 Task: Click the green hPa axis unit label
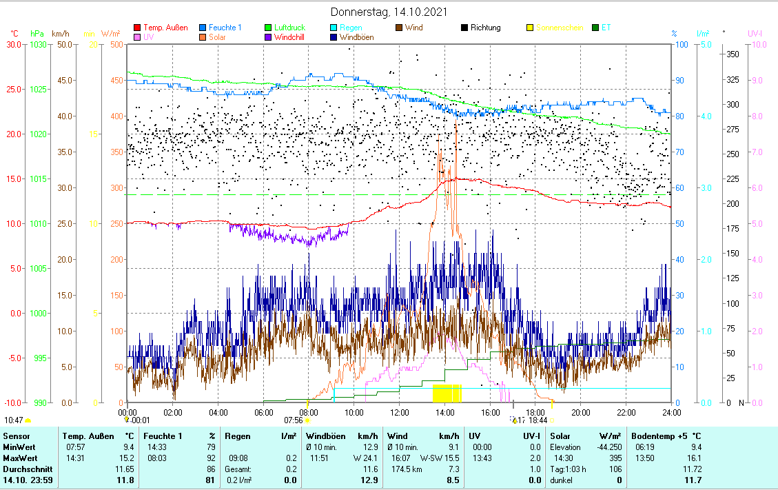37,33
